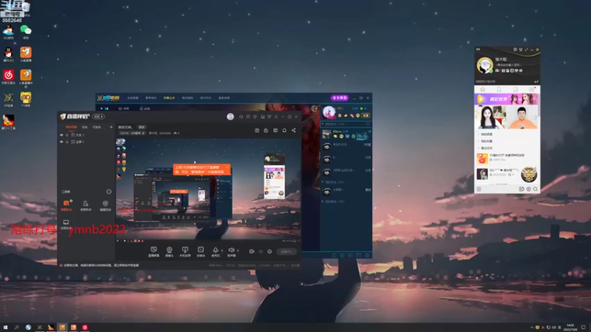This screenshot has width=591, height=332.
Task: Open the golden dragon badge in YY
Action: coord(529,174)
